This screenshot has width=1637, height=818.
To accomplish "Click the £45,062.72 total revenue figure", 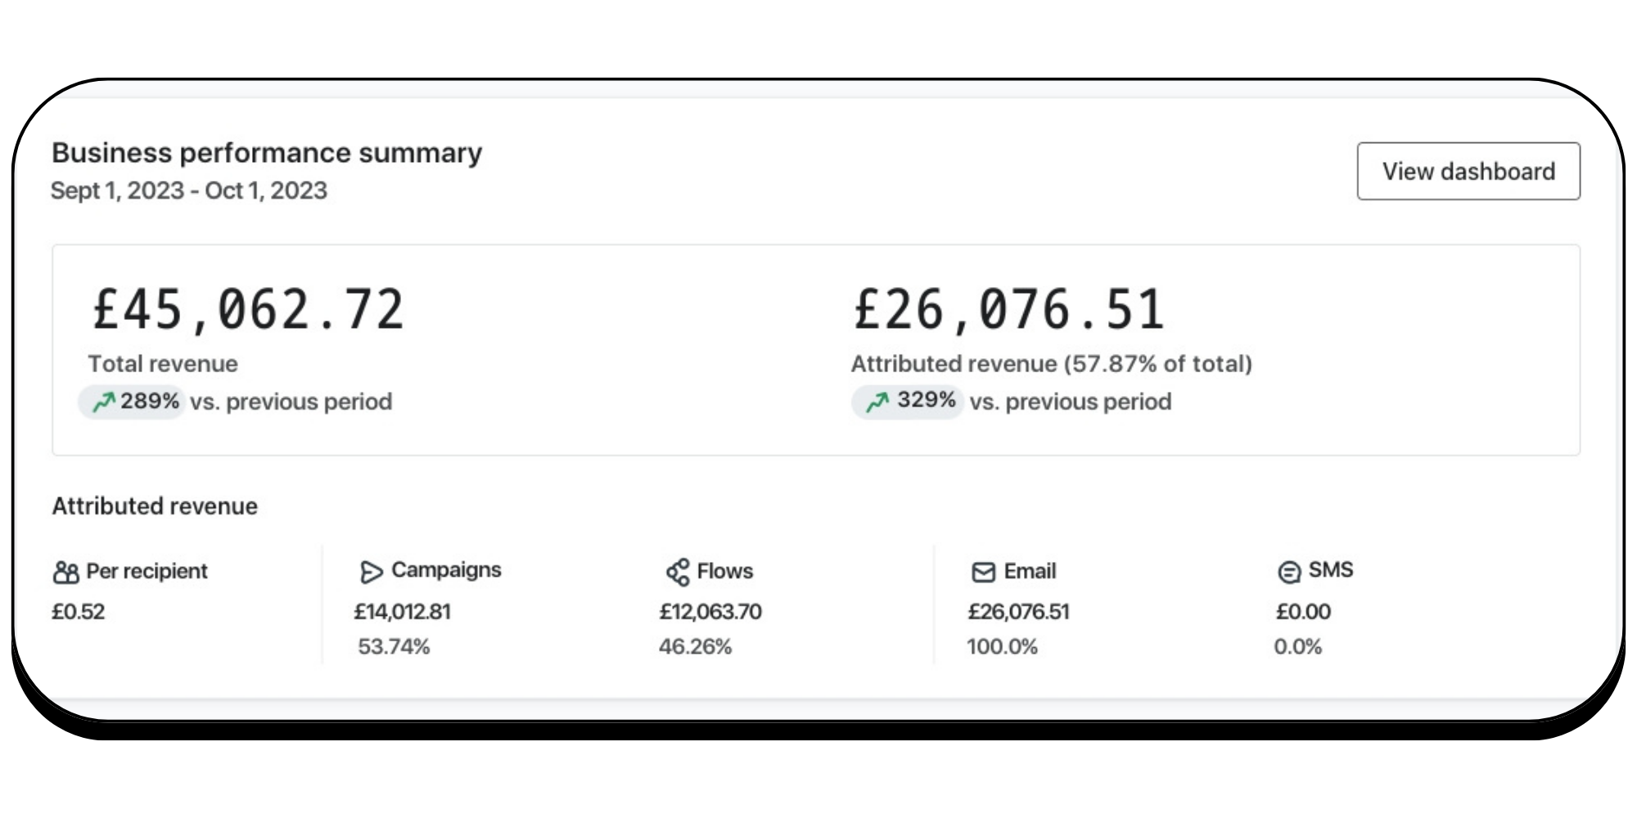I will [x=248, y=310].
